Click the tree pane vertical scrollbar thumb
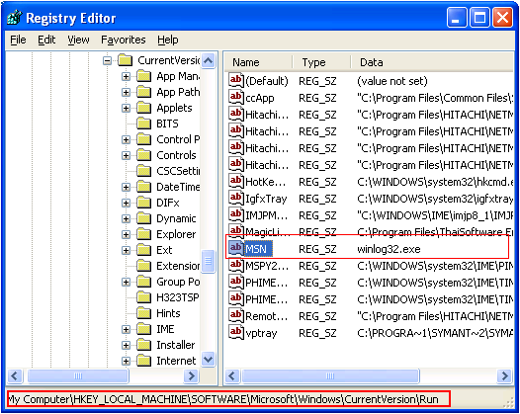 click(209, 261)
